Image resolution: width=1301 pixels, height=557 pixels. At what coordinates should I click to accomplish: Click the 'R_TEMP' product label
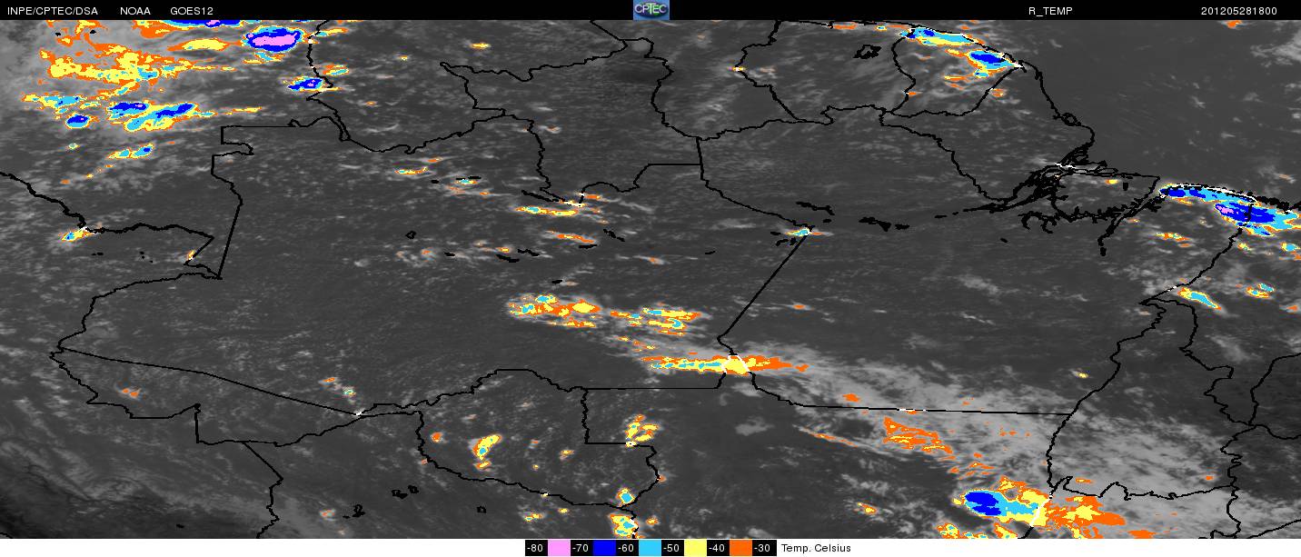click(1050, 11)
